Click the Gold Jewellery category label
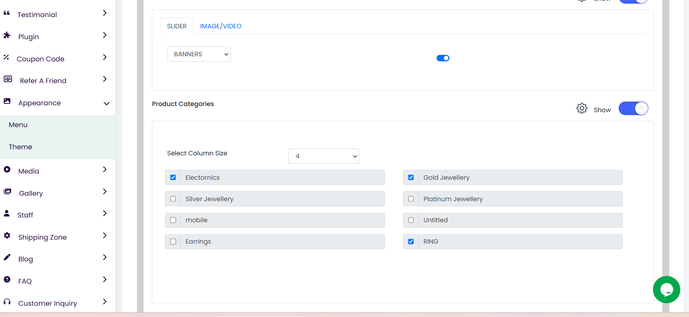 click(446, 178)
